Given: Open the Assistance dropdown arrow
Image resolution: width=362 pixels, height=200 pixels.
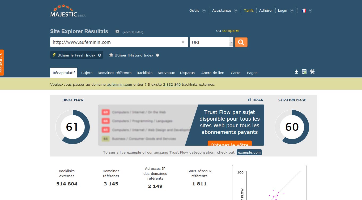Looking at the screenshot, I should (236, 11).
